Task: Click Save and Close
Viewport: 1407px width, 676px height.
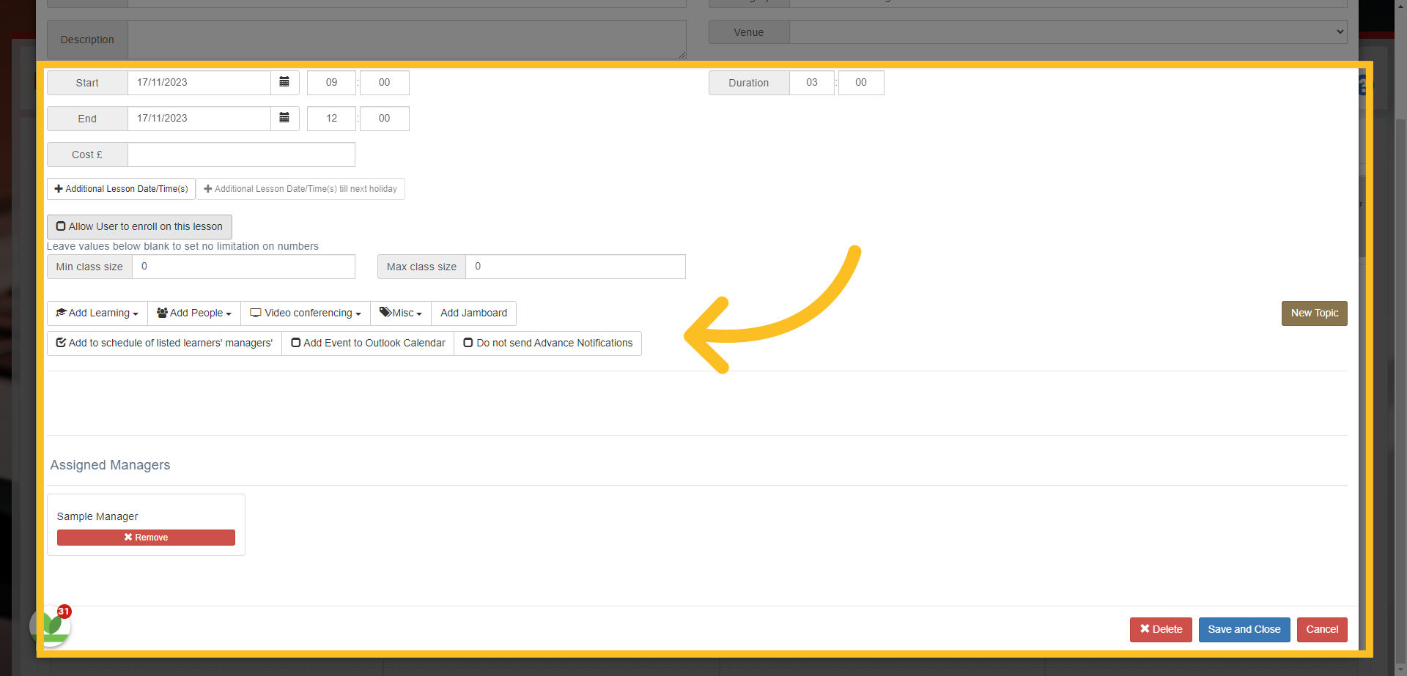Action: click(1244, 630)
